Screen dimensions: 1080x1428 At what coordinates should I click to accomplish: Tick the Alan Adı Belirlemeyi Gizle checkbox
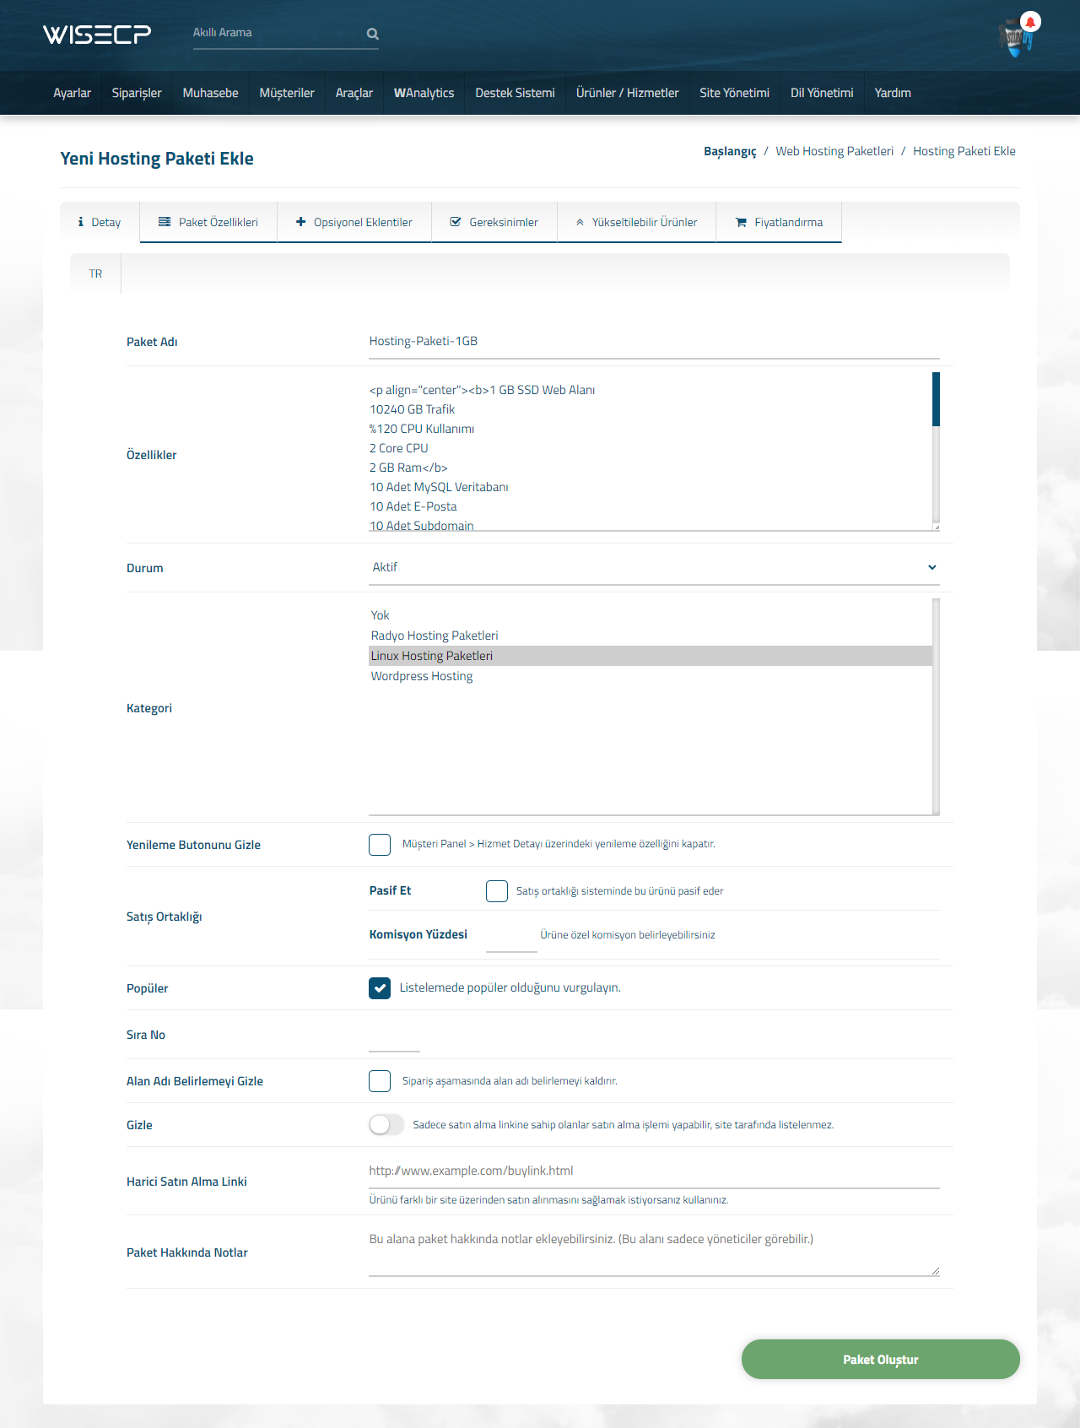click(x=380, y=1081)
